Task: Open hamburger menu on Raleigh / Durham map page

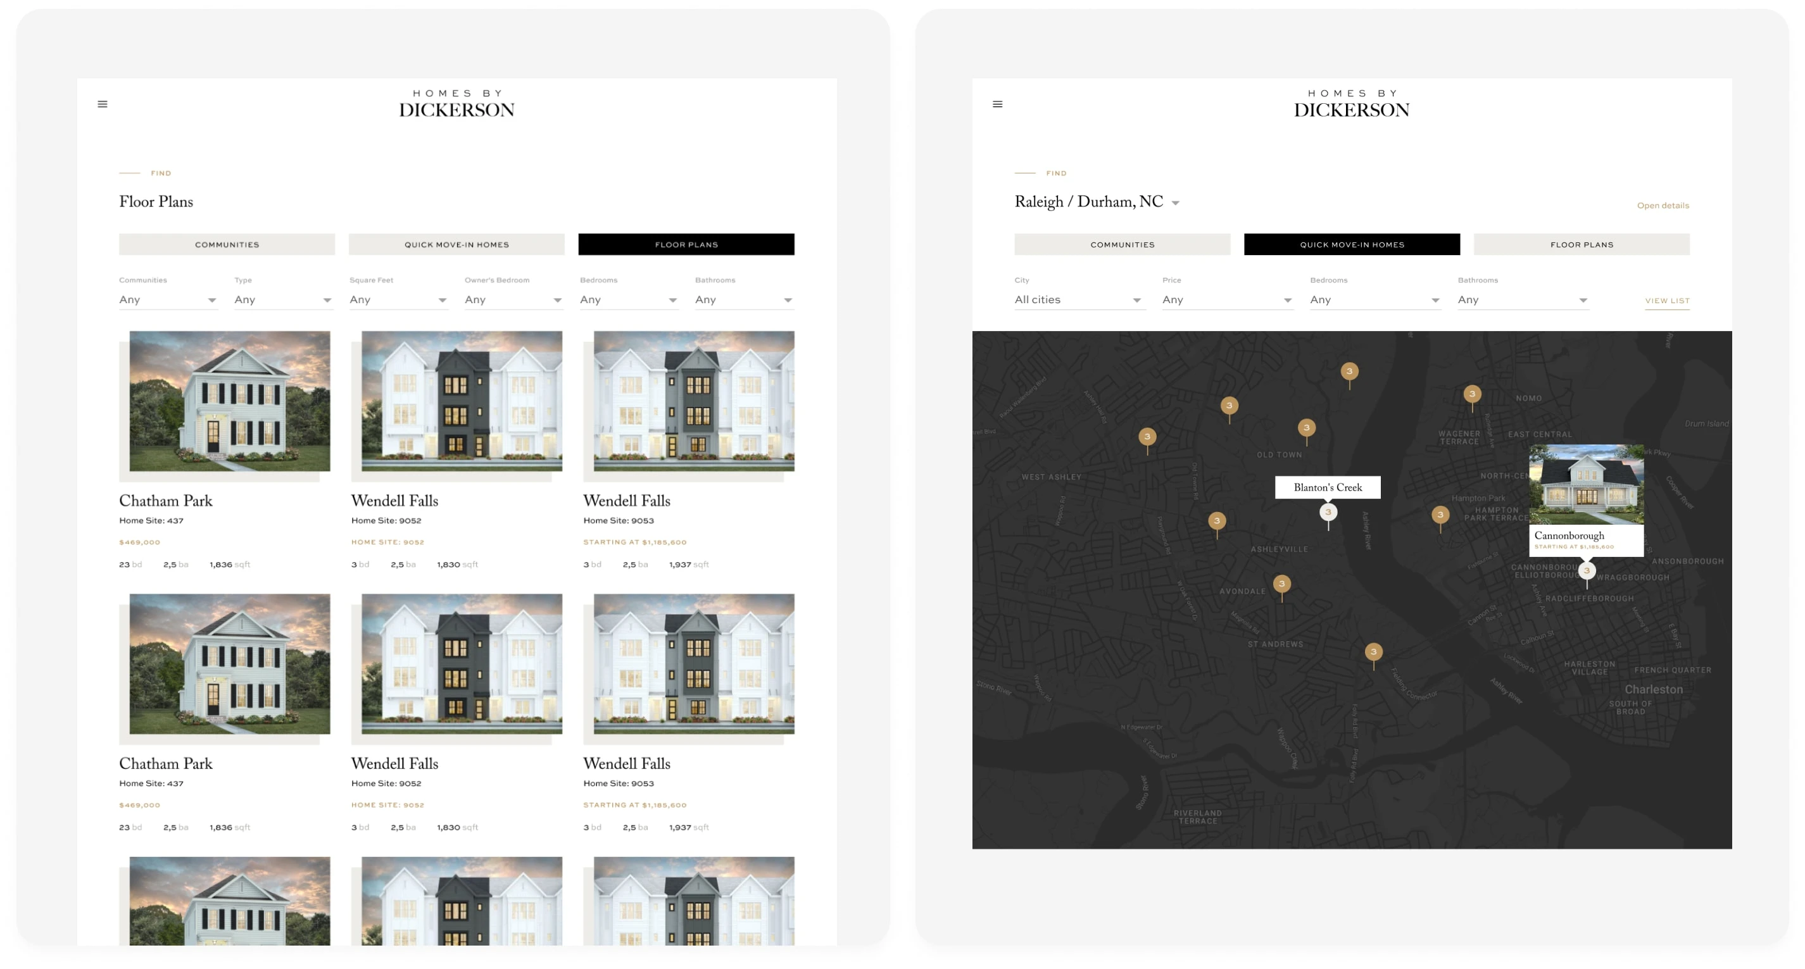Action: [997, 104]
